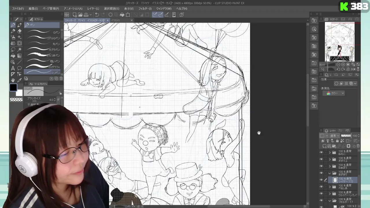Select the Text tool
Screen dimensions: 370x208
point(13,68)
